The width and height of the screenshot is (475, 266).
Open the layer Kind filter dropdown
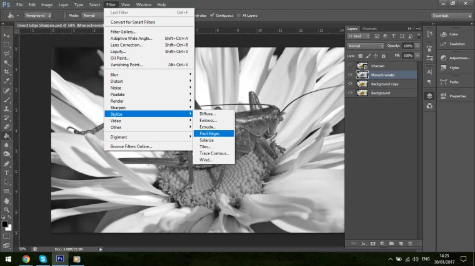point(359,36)
